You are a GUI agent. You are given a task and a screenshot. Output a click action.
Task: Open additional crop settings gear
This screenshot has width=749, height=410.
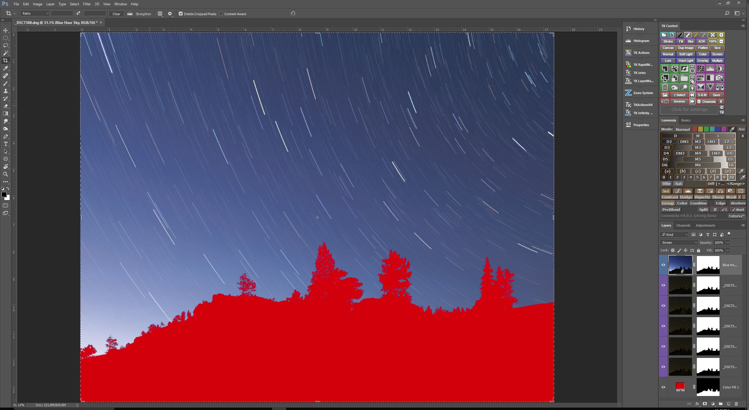coord(170,14)
